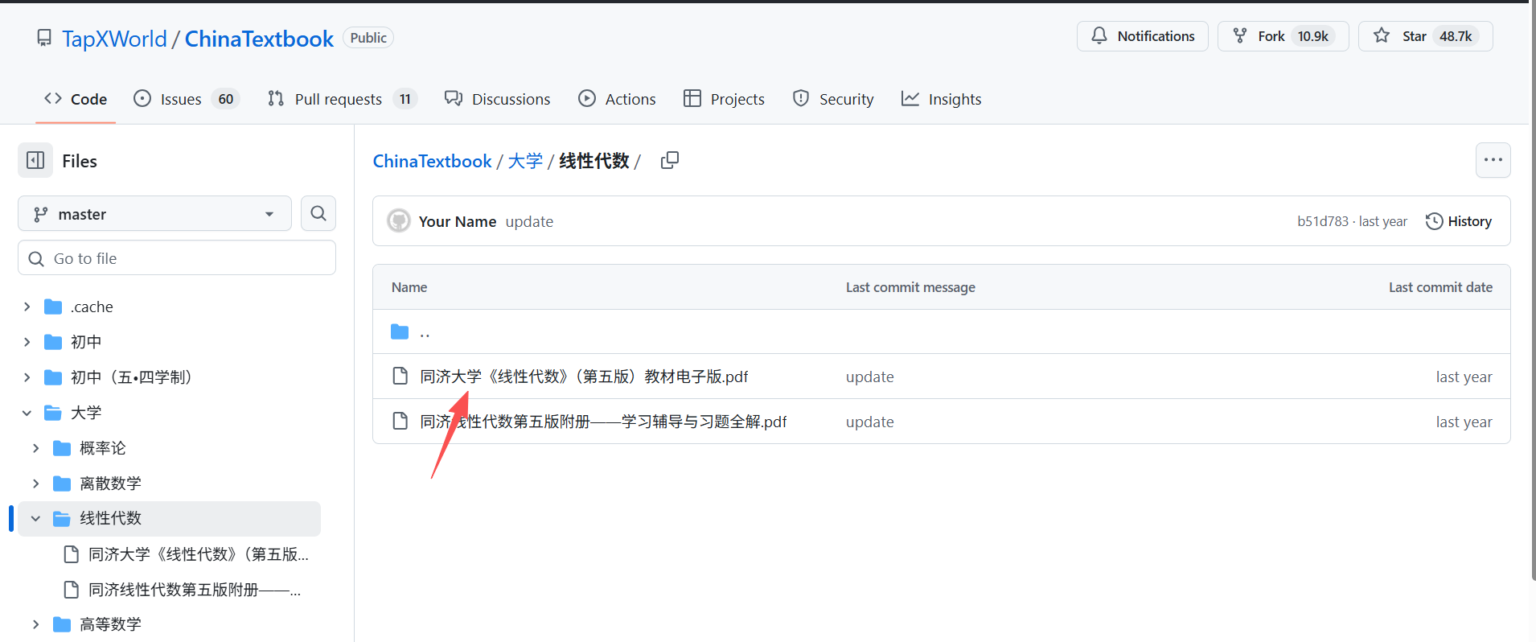
Task: Click ChinaTextbook in the breadcrumb path
Action: (x=432, y=161)
